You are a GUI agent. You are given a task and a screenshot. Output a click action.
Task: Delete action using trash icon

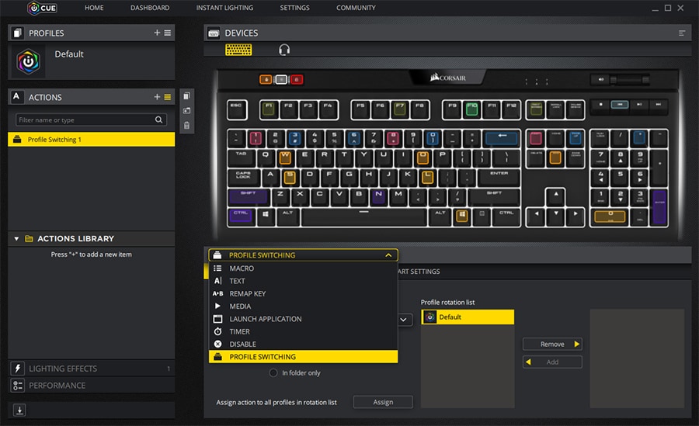(x=186, y=124)
